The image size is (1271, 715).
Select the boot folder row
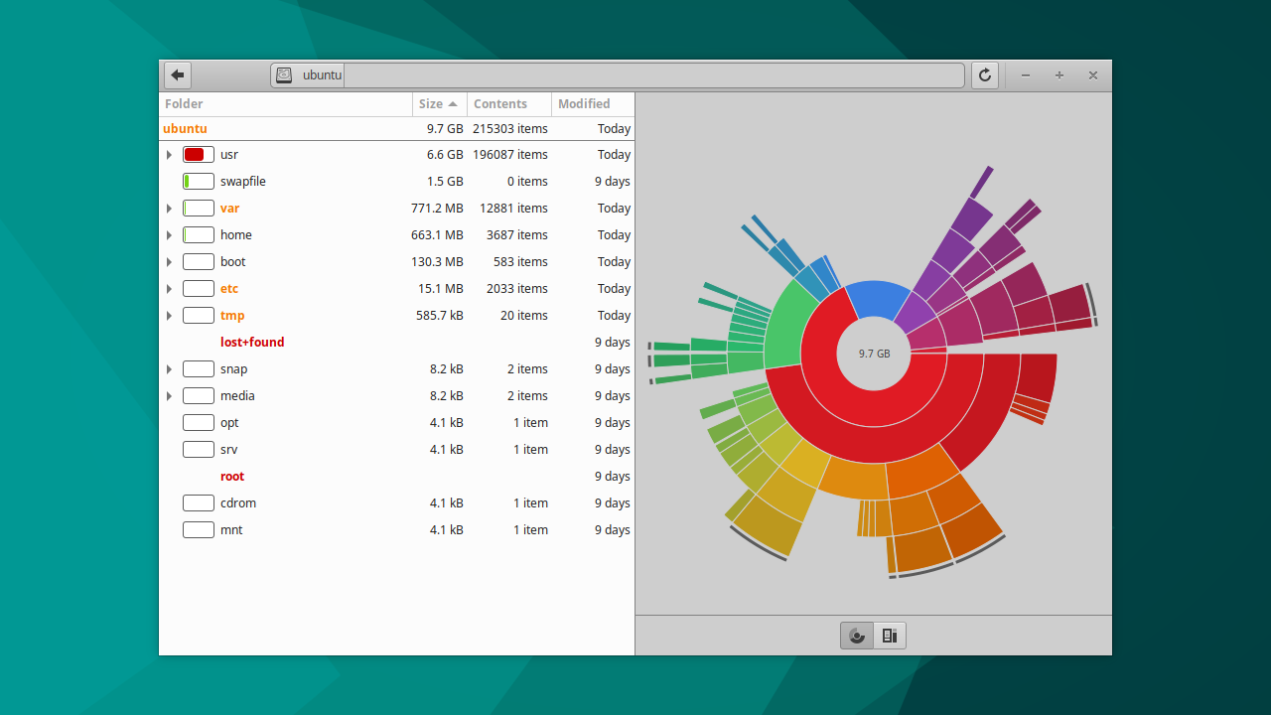(x=234, y=261)
